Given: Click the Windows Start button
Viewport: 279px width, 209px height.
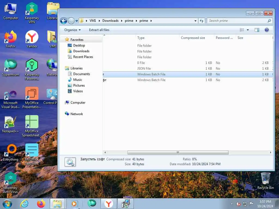Looking at the screenshot, I should tap(7, 204).
